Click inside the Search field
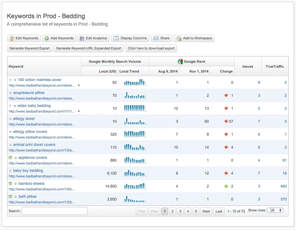Image resolution: width=296 pixels, height=230 pixels. [53, 211]
